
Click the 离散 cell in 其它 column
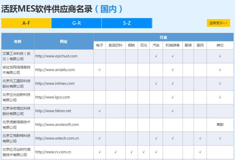(x=220, y=125)
